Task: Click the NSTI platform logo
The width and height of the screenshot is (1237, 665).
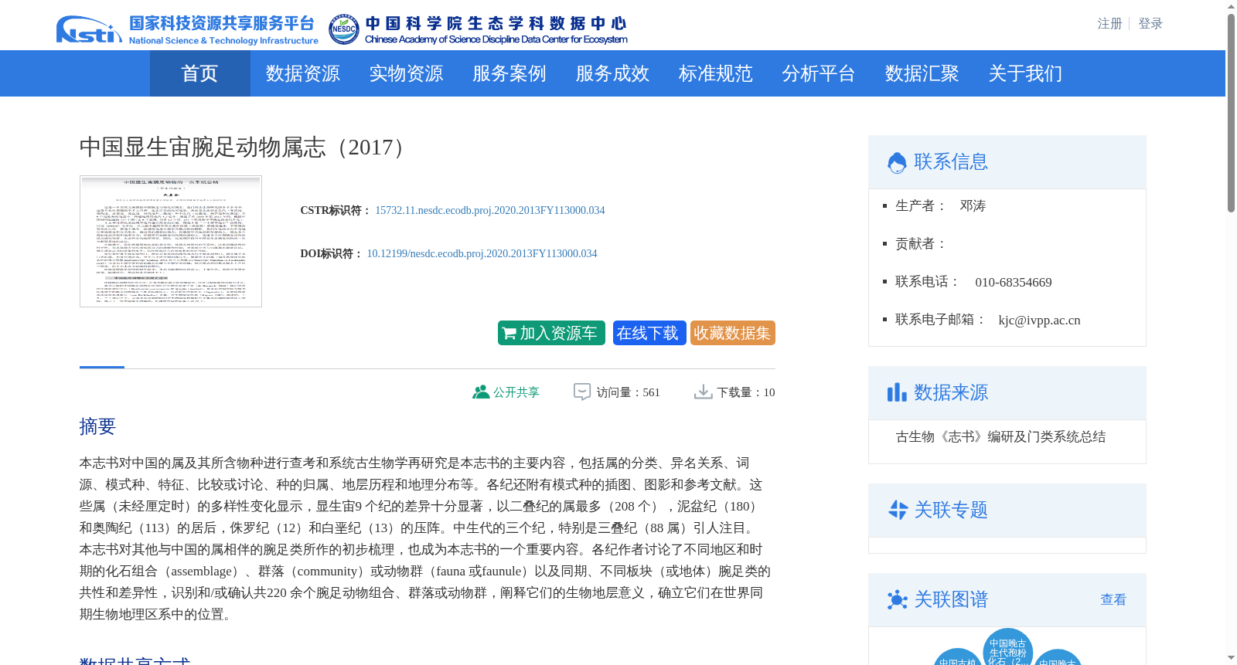Action: (x=187, y=29)
